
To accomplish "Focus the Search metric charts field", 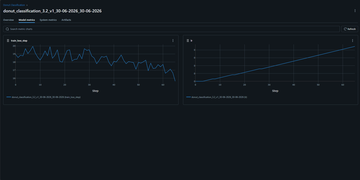I will pos(171,29).
